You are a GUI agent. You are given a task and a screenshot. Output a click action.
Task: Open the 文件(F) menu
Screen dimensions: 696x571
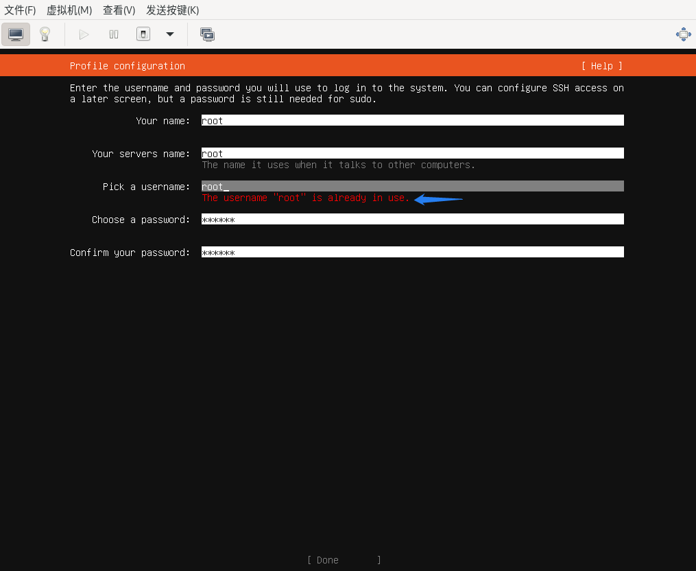(20, 10)
